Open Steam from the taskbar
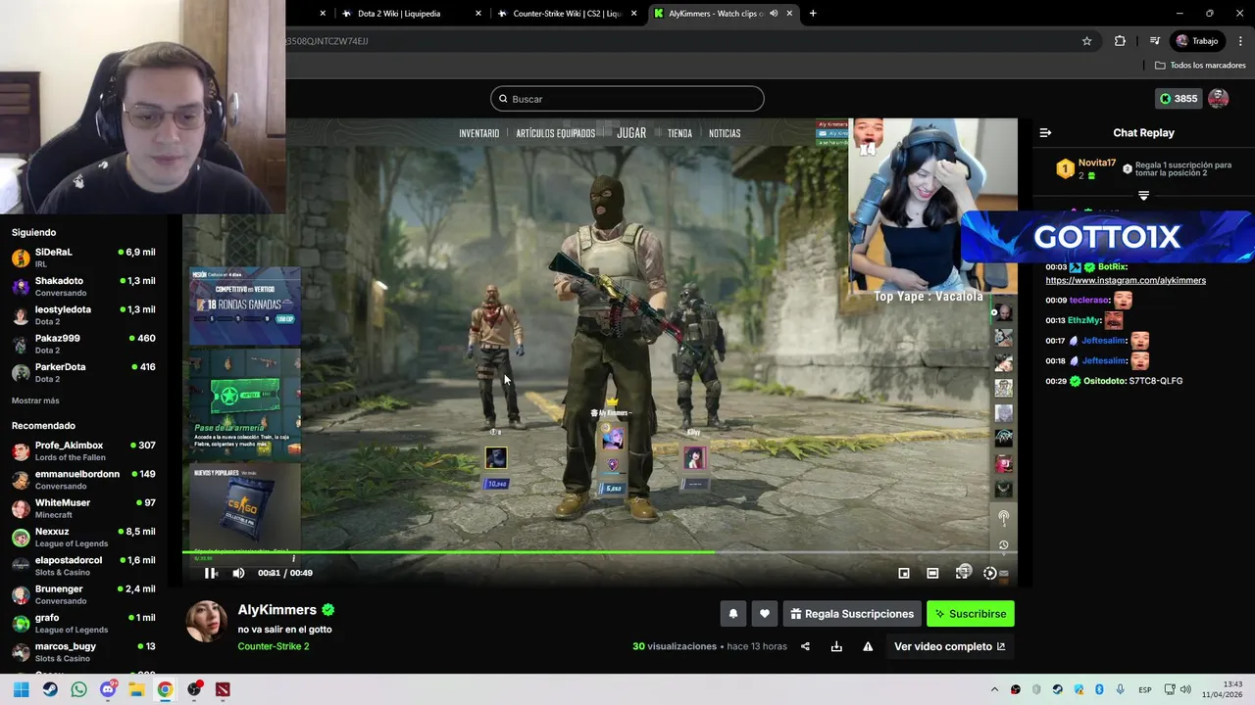 coord(50,689)
